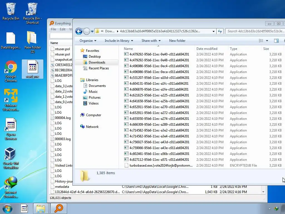This screenshot has width=285, height=214.
Task: Select Videos library
Action: [94, 103]
